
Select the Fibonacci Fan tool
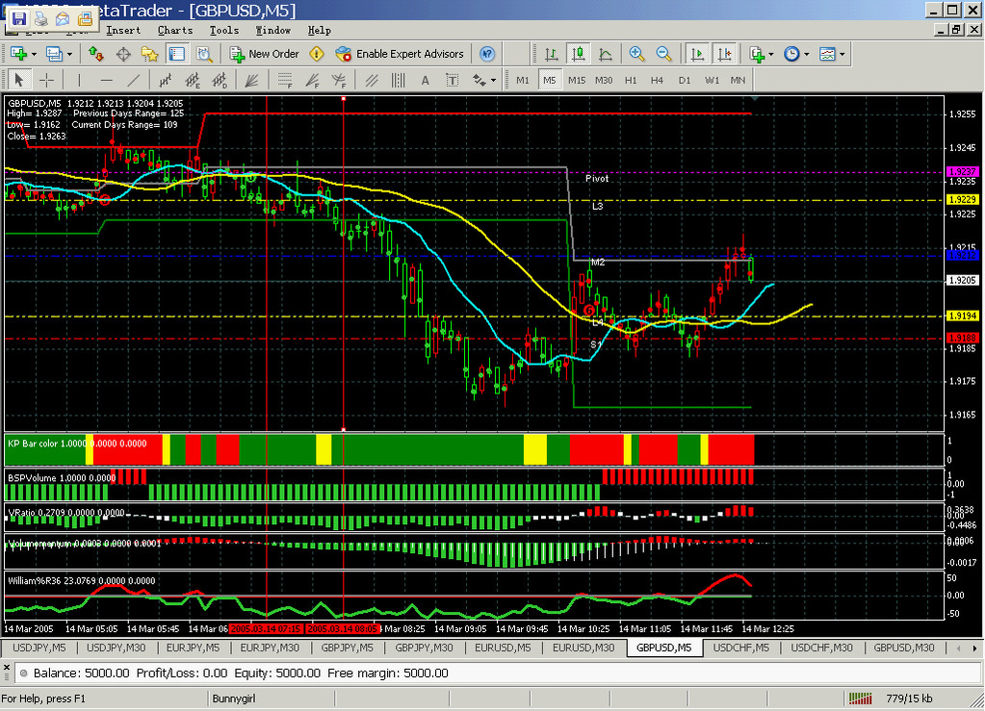click(312, 80)
